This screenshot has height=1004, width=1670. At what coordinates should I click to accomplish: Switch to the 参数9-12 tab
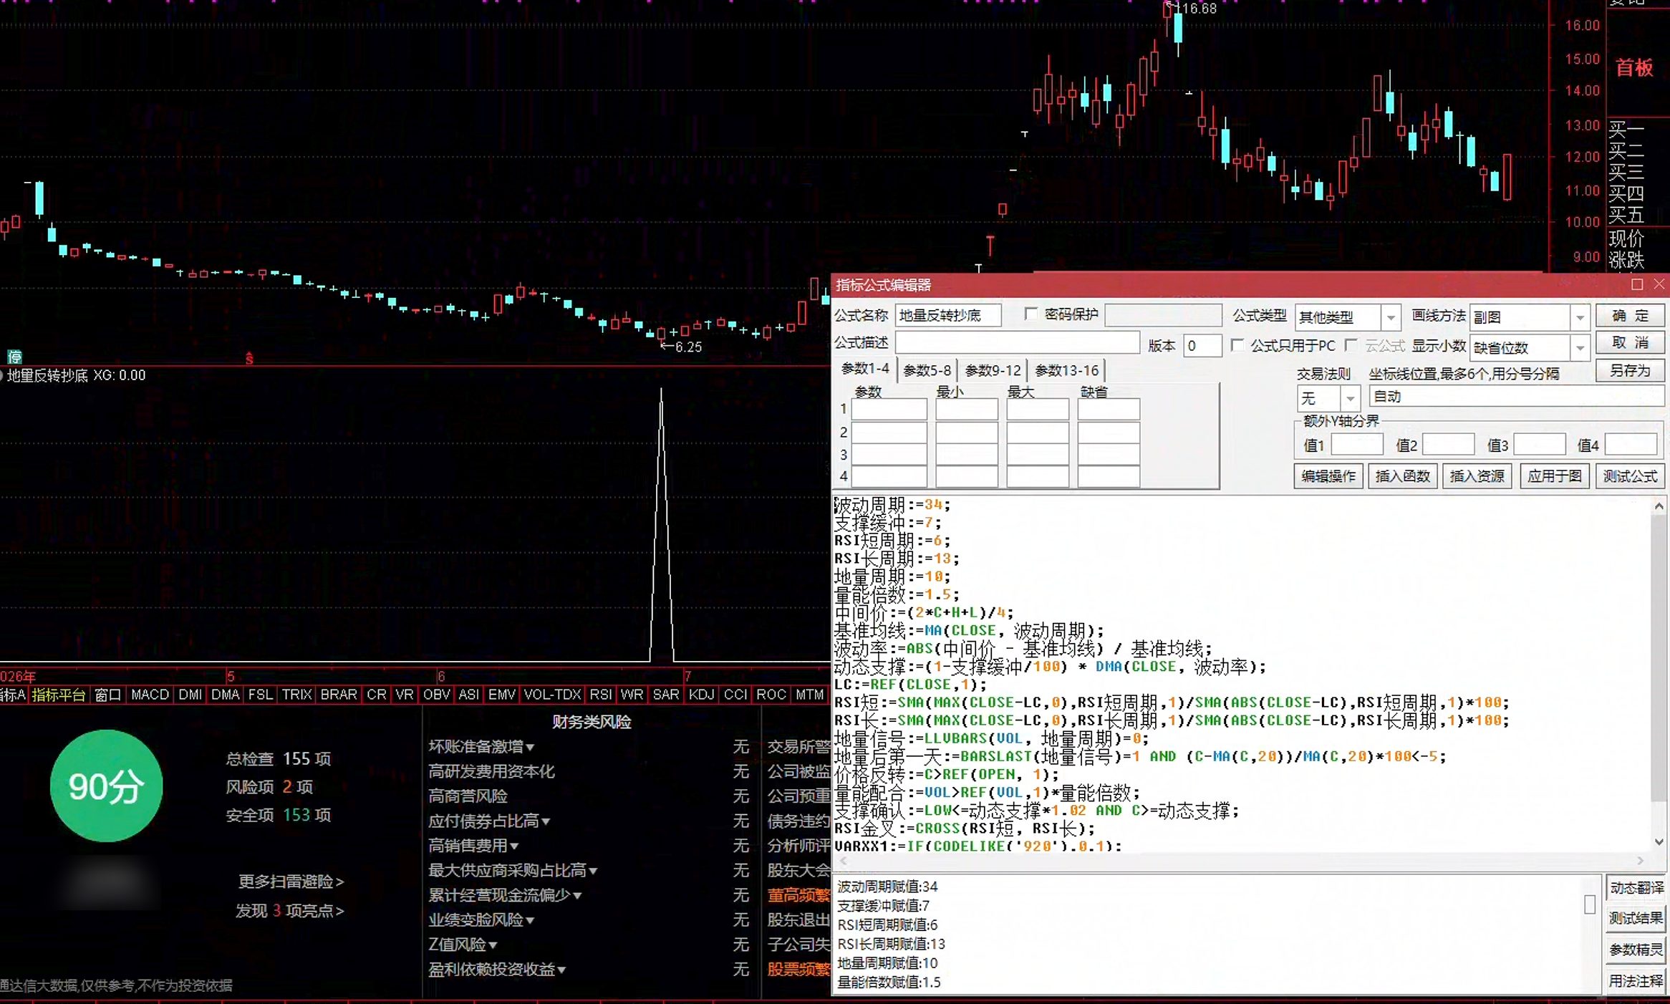point(993,370)
